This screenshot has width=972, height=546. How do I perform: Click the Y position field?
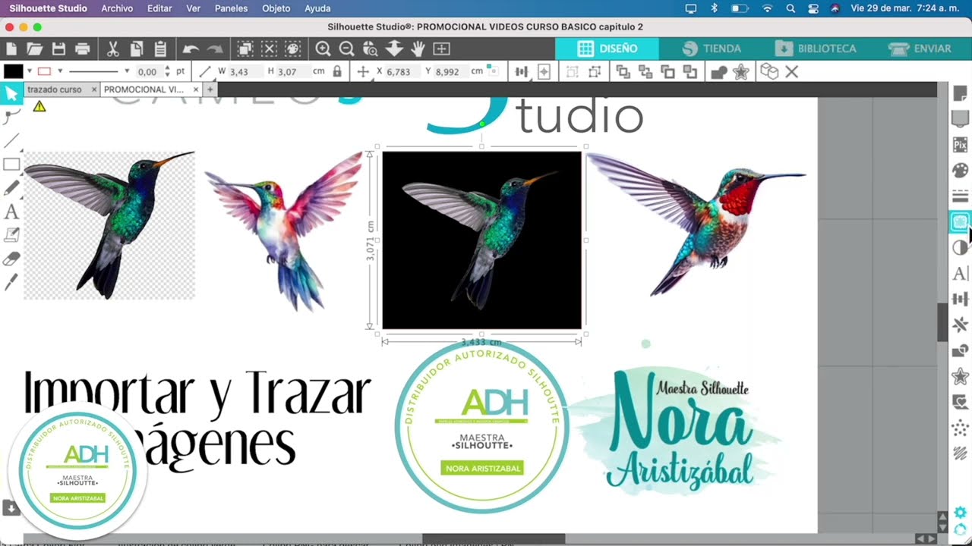[450, 71]
